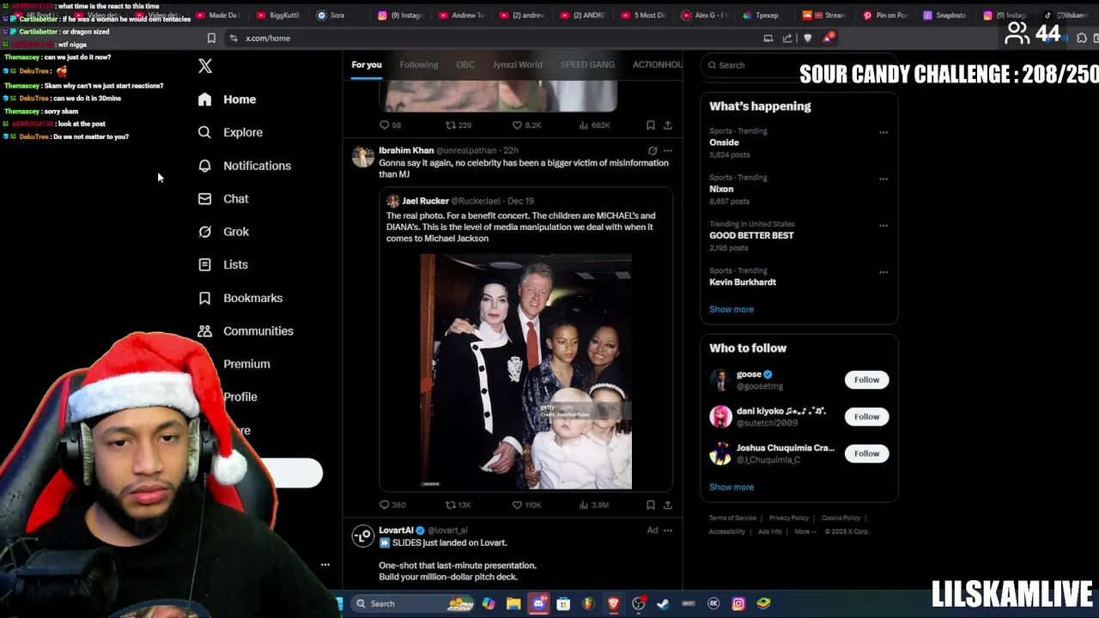1099x618 pixels.
Task: Switch to the Following tab
Action: (x=419, y=64)
